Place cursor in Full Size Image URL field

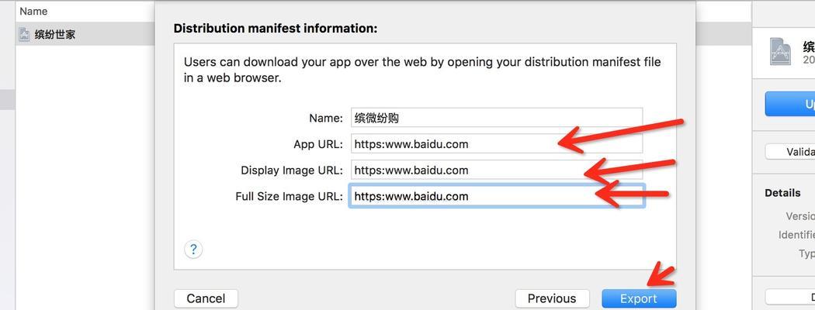(497, 196)
